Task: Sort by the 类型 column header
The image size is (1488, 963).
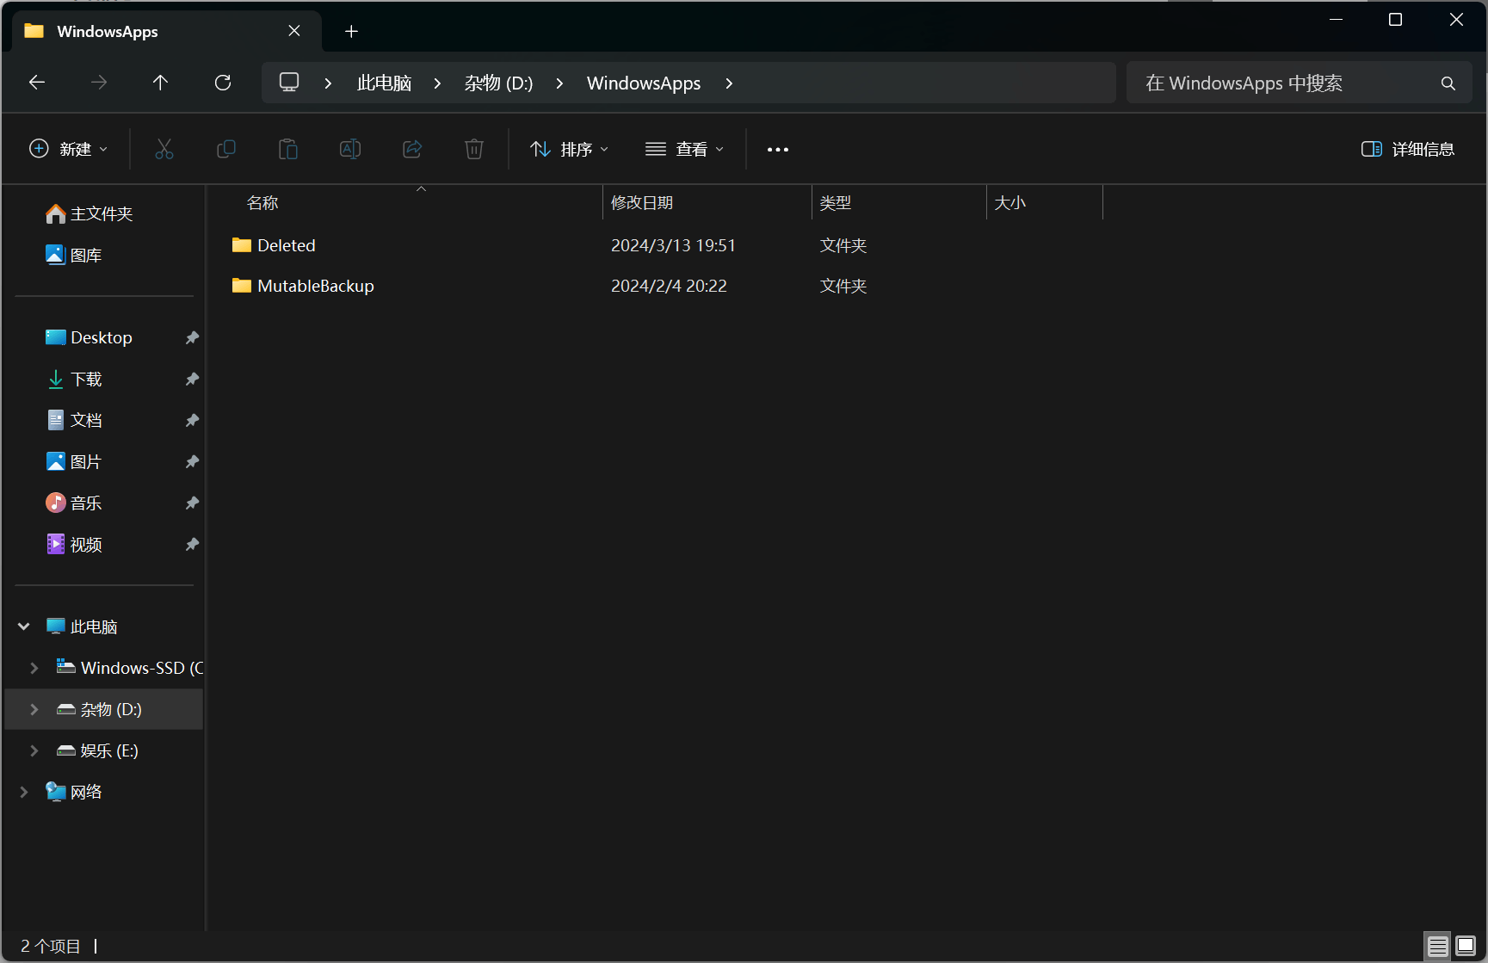Action: coord(899,203)
